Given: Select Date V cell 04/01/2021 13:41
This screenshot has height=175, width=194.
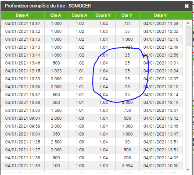Looking at the screenshot, I should (161, 111).
